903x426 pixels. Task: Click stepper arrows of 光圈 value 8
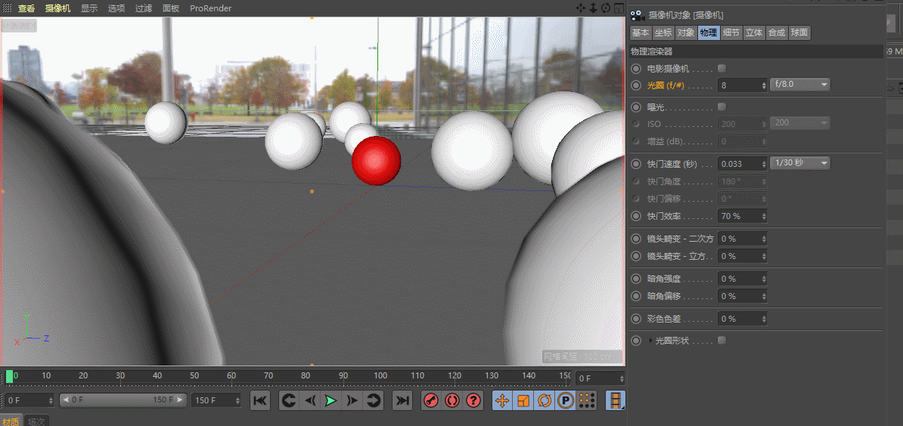coord(764,85)
